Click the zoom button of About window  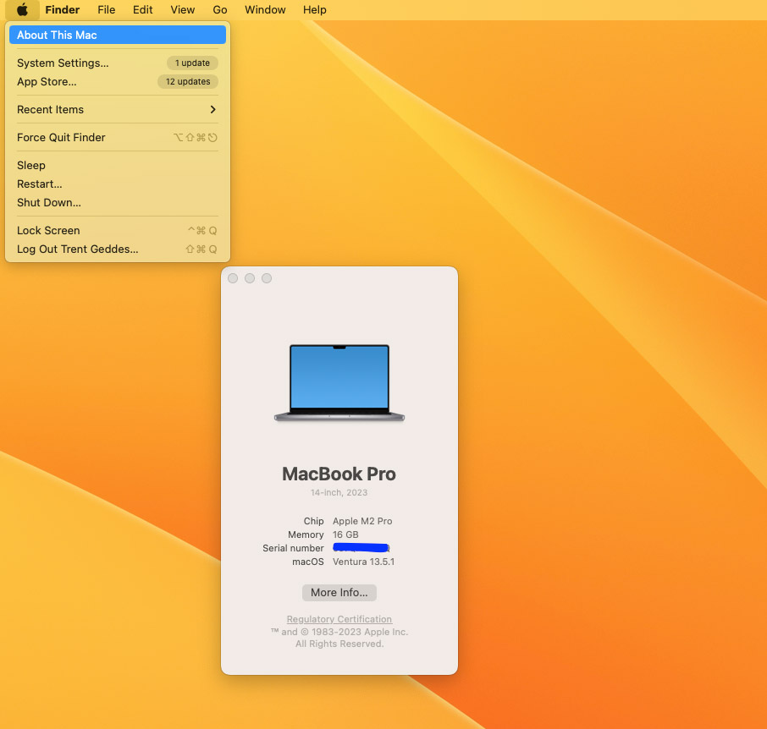pyautogui.click(x=267, y=278)
